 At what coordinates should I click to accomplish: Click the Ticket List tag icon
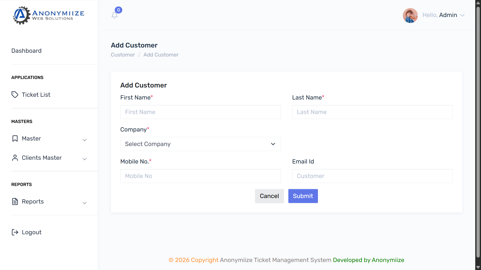click(15, 95)
